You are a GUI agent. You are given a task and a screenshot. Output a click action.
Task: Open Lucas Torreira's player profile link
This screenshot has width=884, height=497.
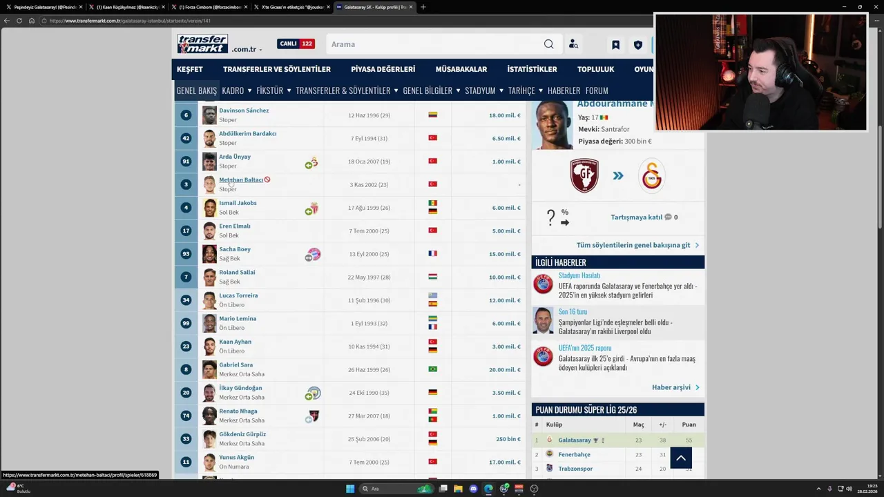(238, 295)
